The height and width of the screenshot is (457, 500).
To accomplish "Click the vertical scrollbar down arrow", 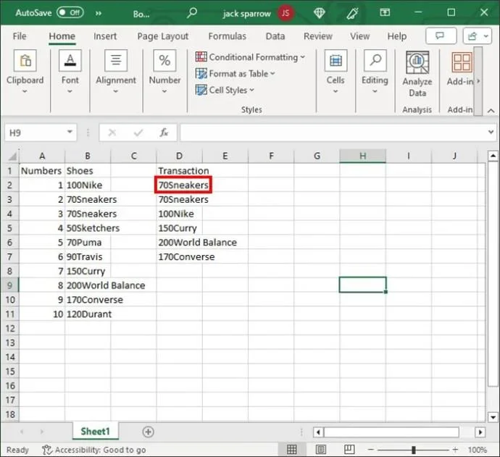I will tap(493, 417).
